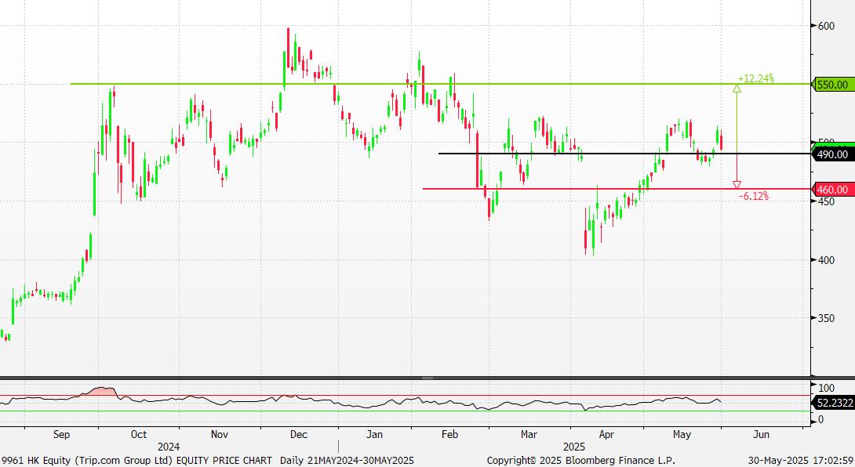This screenshot has width=855, height=467.
Task: Click the Jun label on the time axis
Action: (761, 434)
